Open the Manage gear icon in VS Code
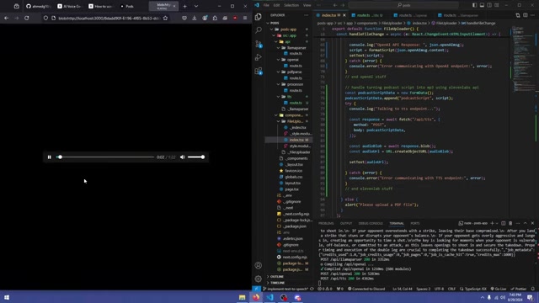The height and width of the screenshot is (303, 539). click(259, 279)
